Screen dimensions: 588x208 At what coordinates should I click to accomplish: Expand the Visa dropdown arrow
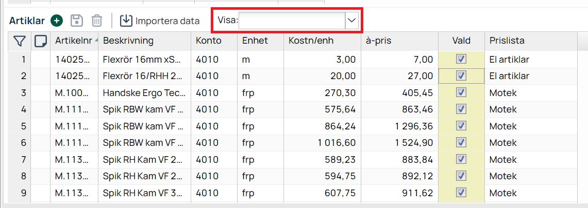pyautogui.click(x=351, y=21)
